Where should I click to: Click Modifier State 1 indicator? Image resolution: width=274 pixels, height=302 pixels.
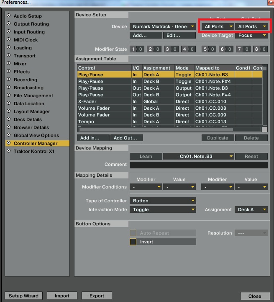[137, 49]
